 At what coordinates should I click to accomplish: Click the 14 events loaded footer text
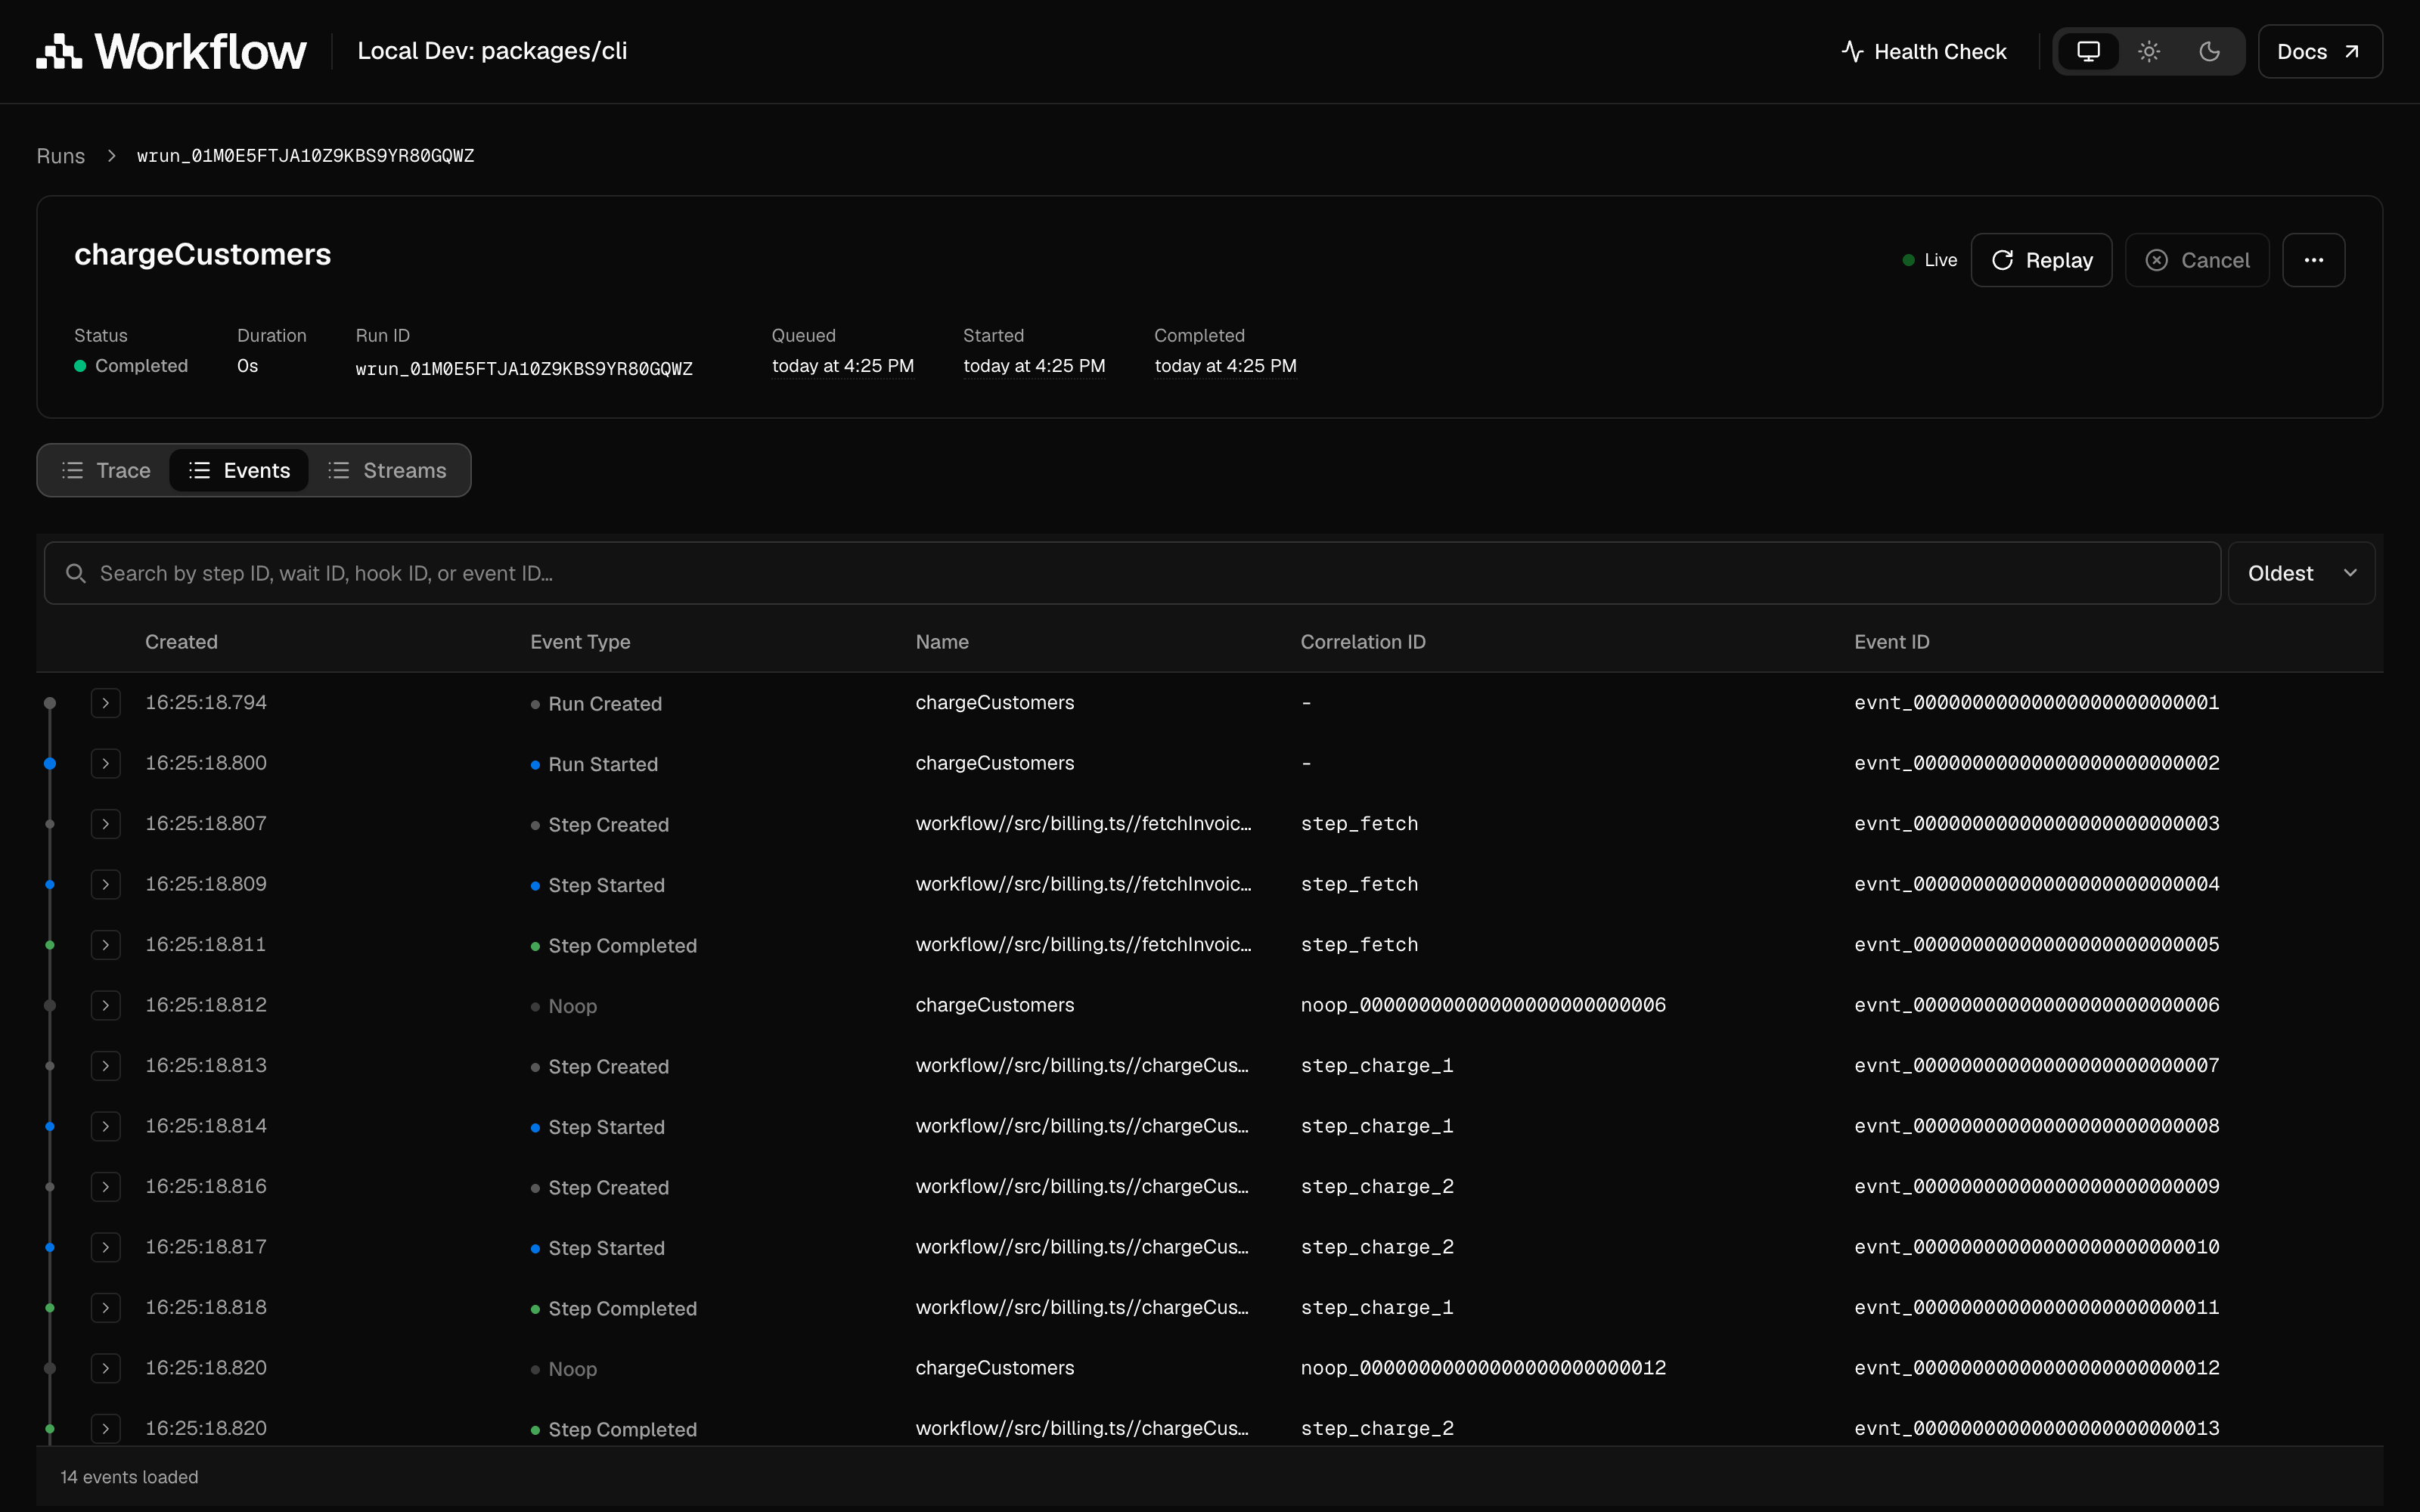tap(129, 1477)
